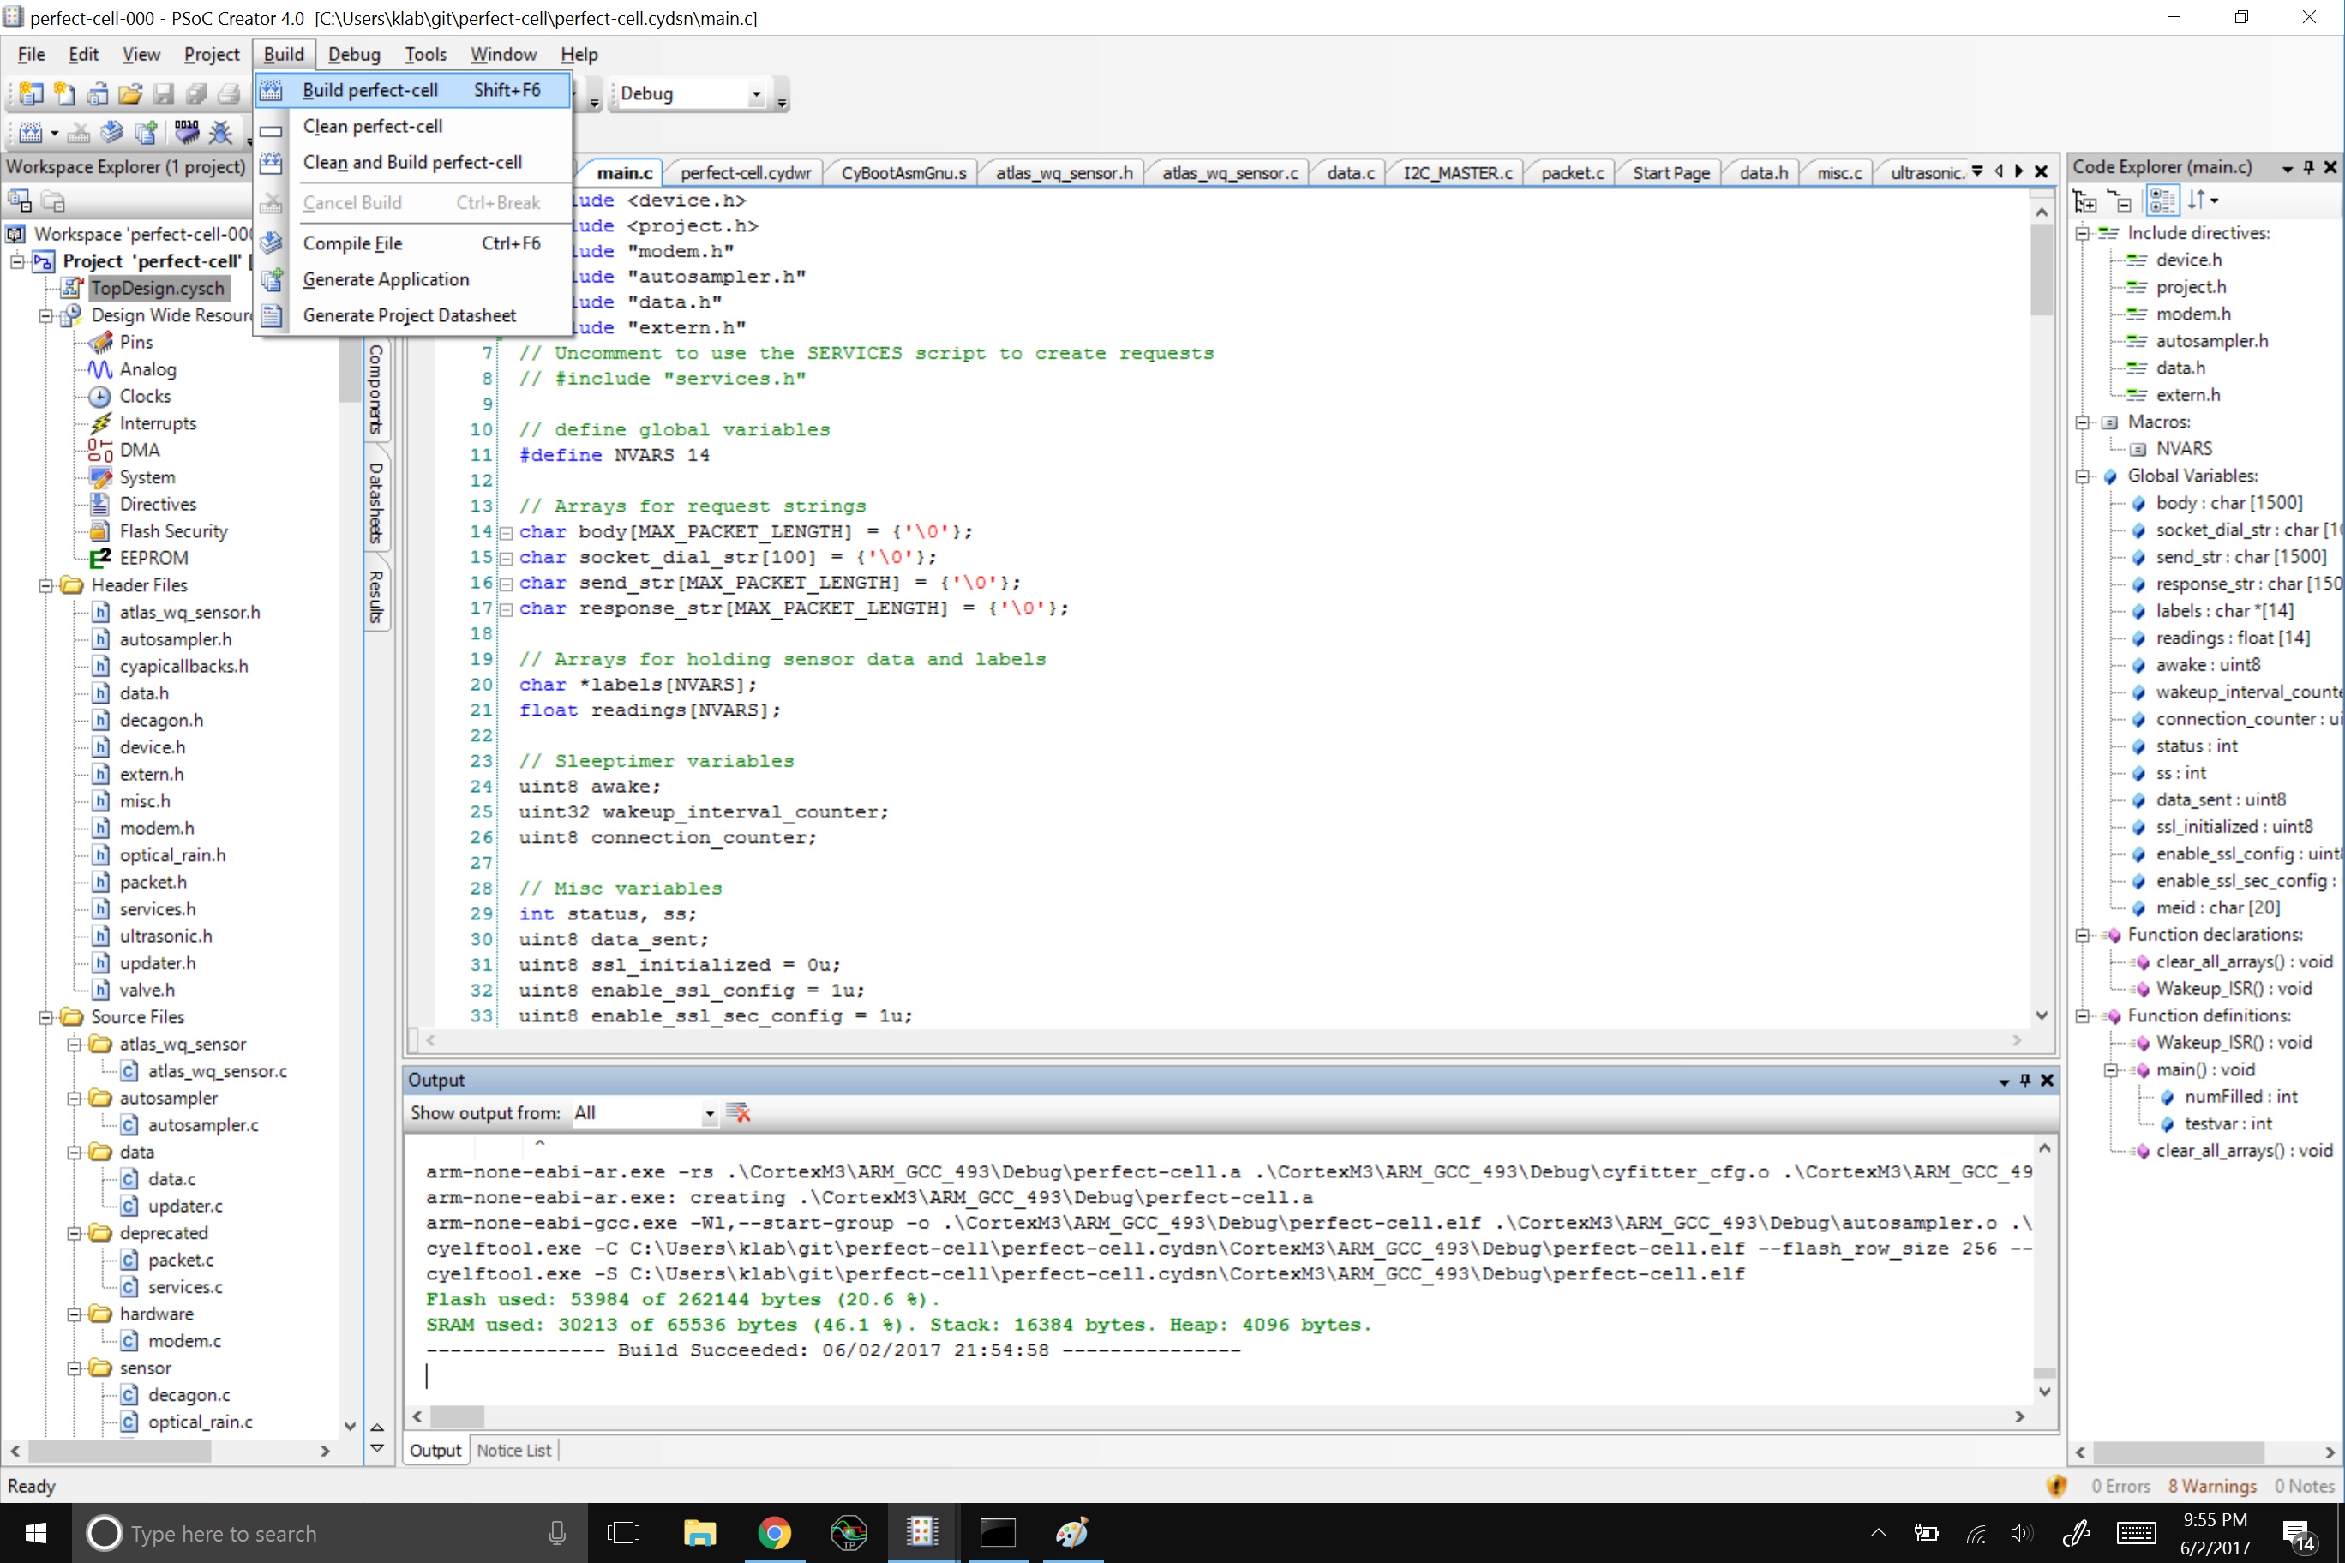This screenshot has width=2345, height=1563.
Task: Click Collapse All in Code Explorer
Action: (x=2119, y=201)
